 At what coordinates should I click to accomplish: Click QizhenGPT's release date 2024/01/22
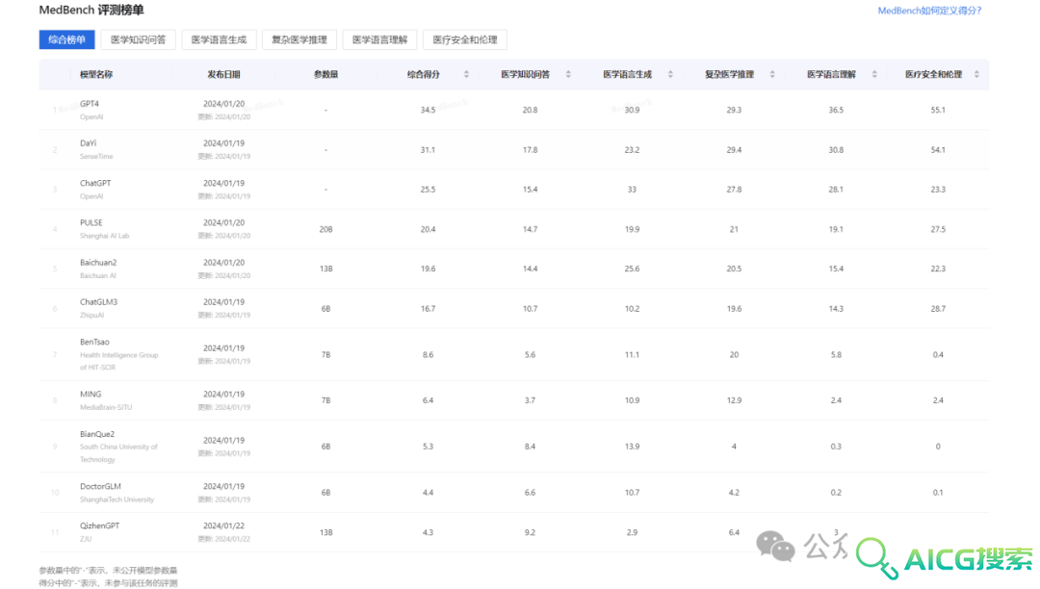click(x=223, y=526)
